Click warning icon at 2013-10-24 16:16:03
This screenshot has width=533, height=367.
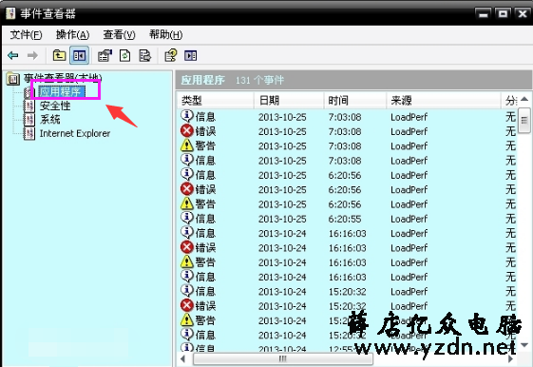[x=187, y=261]
